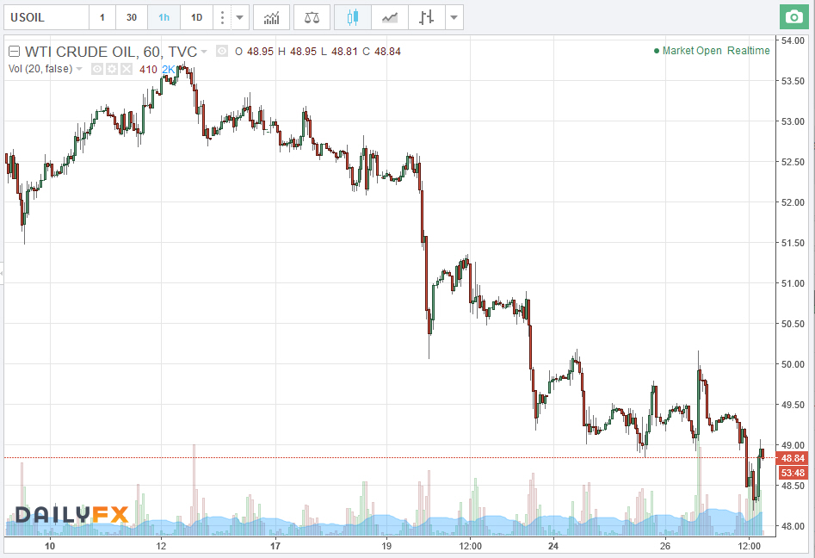Click the date label 24 on time axis
The height and width of the screenshot is (558, 815).
click(x=553, y=546)
